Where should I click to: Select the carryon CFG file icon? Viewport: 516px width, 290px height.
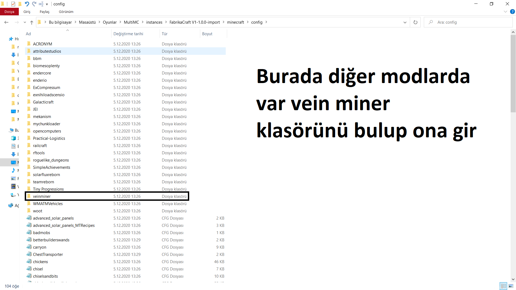(x=29, y=247)
